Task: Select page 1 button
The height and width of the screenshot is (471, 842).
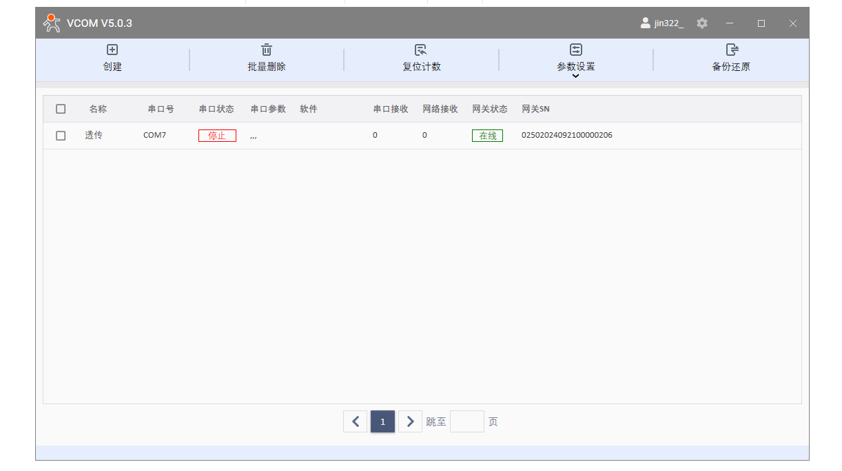Action: click(x=382, y=421)
